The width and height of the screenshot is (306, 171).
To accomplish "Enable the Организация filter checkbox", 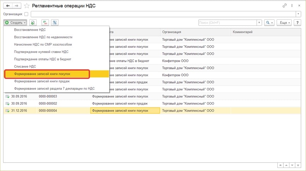I will [x=26, y=14].
